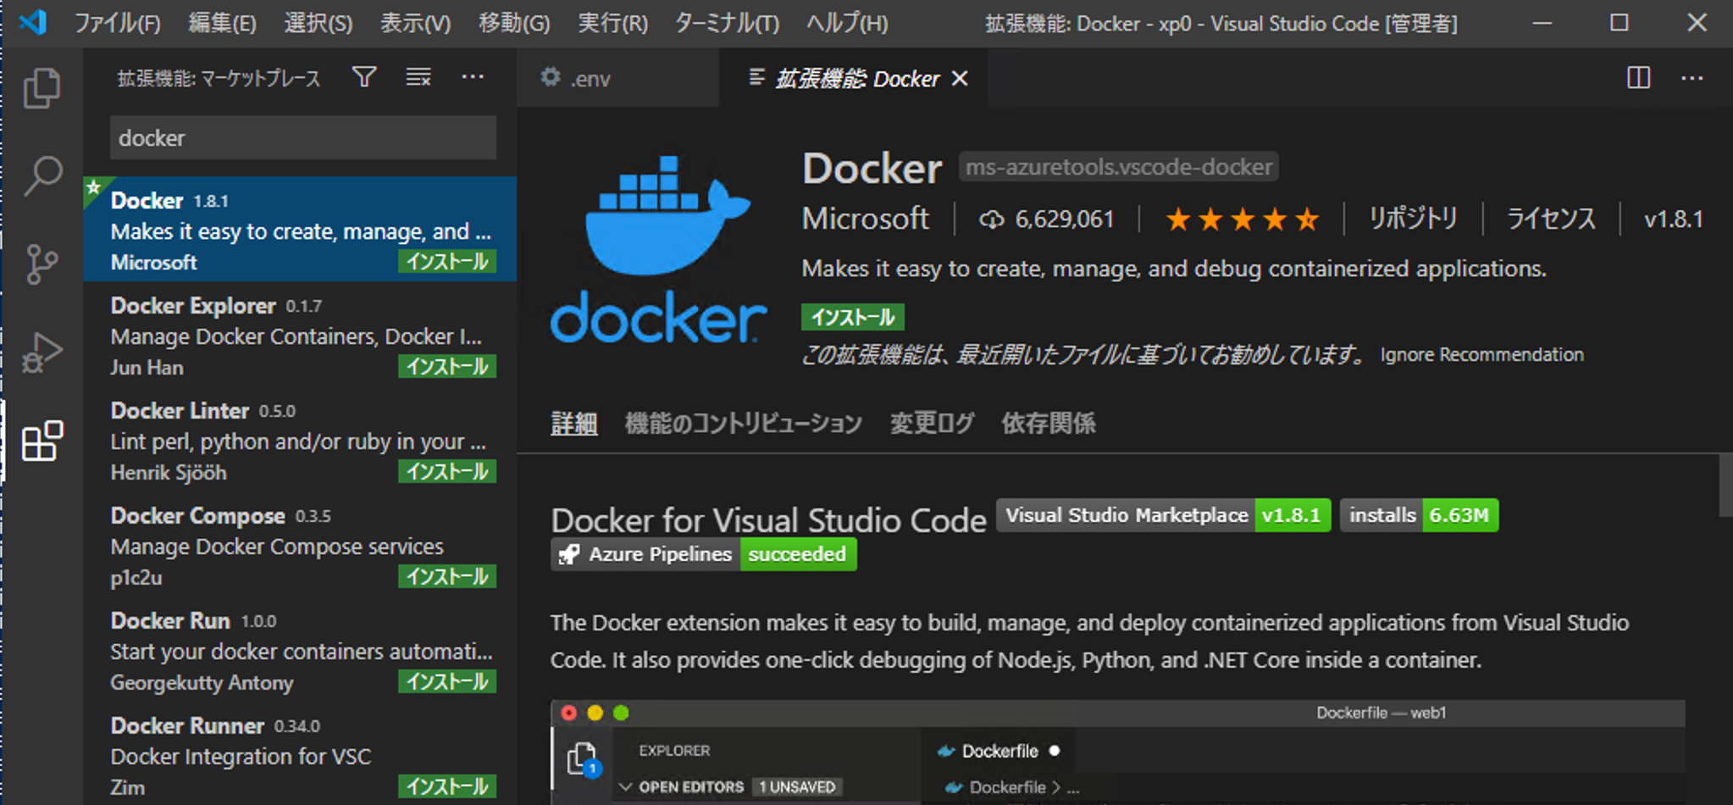Install Docker by Microsoft from list

pyautogui.click(x=447, y=262)
